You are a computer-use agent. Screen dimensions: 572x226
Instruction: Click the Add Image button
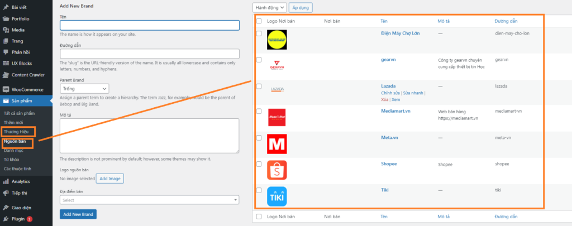pos(110,179)
